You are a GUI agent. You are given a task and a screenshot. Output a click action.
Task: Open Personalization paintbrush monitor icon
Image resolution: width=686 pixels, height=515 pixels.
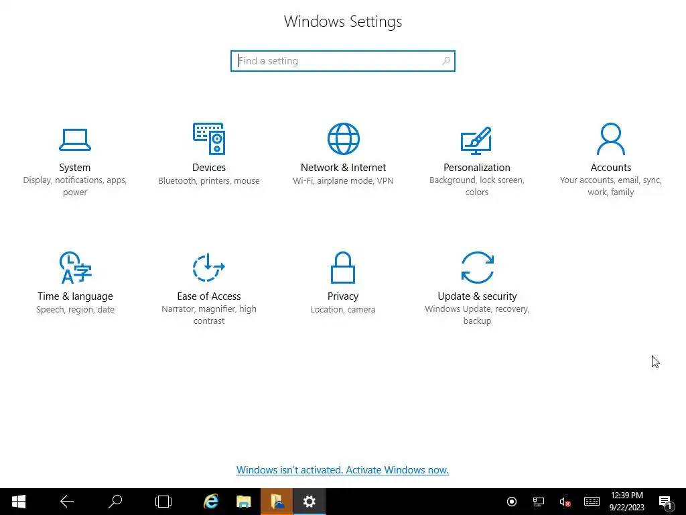(x=476, y=140)
